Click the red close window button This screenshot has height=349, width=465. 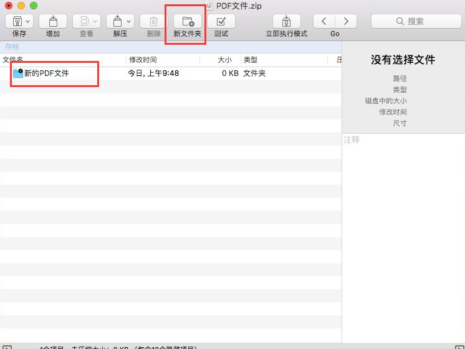click(9, 6)
